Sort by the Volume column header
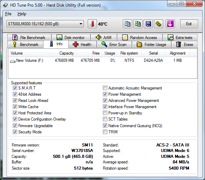 [29, 53]
